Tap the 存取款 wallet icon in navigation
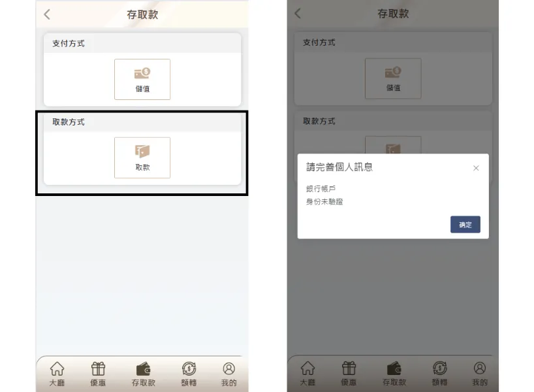Viewport: 534px width, 392px height. [143, 372]
